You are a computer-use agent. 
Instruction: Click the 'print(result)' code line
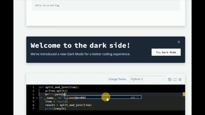point(55,109)
